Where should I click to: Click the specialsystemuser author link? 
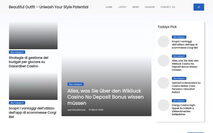click(x=77, y=110)
